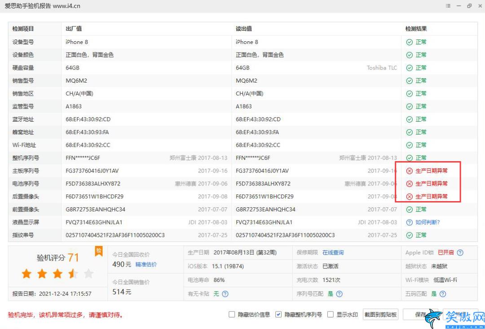This screenshot has height=329, width=485.
Task: Click the first orange rating star
Action: point(26,274)
